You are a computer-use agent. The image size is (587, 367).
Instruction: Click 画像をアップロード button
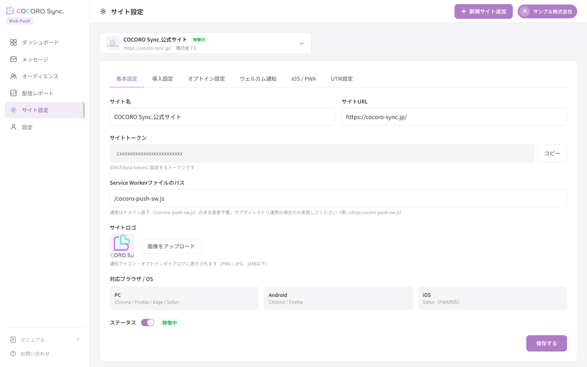pyautogui.click(x=171, y=246)
